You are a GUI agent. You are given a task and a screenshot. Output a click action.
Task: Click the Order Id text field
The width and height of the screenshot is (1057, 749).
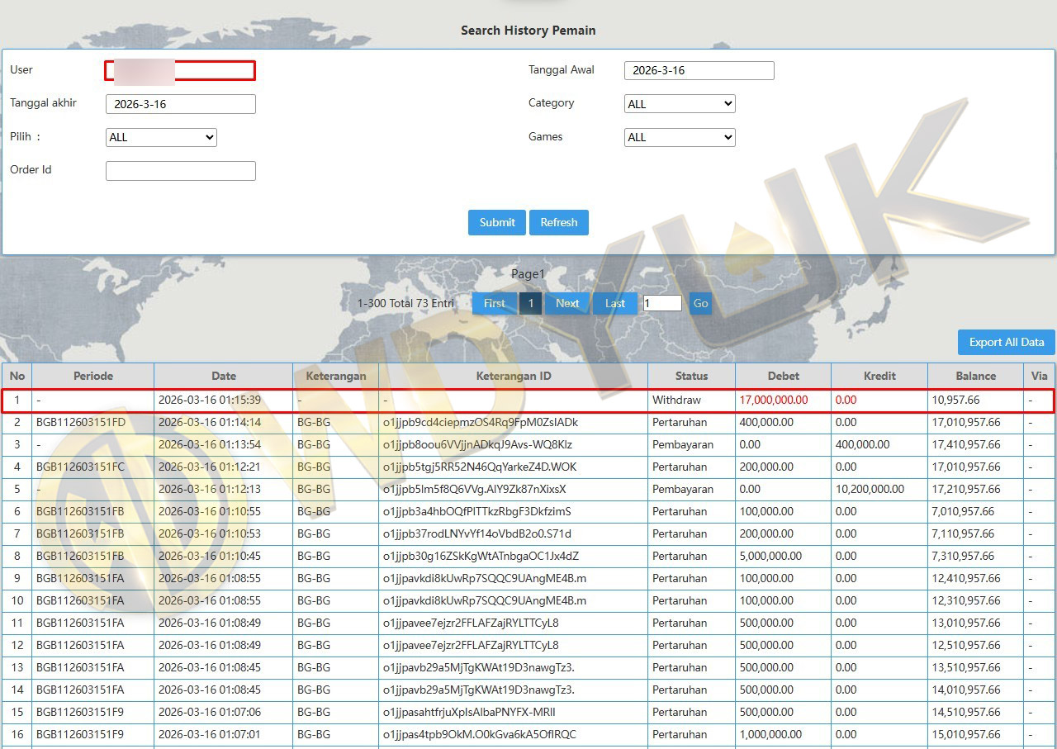pos(180,171)
